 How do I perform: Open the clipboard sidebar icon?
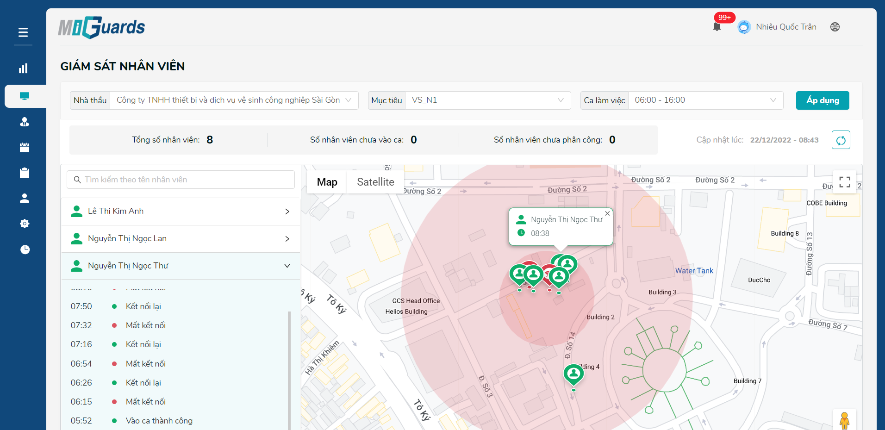(x=25, y=173)
